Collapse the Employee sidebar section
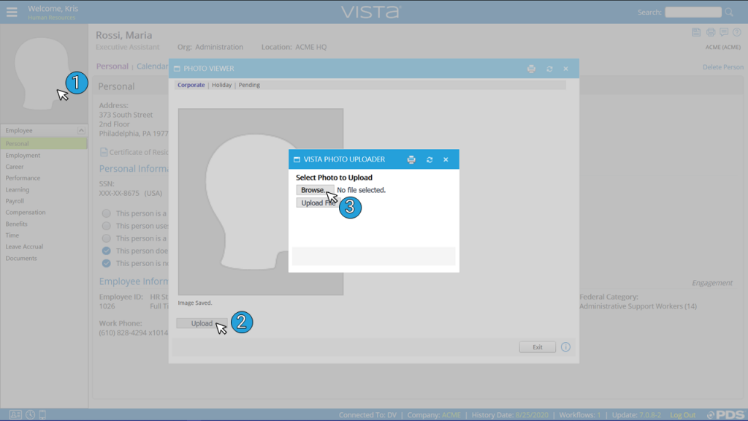 pyautogui.click(x=81, y=130)
